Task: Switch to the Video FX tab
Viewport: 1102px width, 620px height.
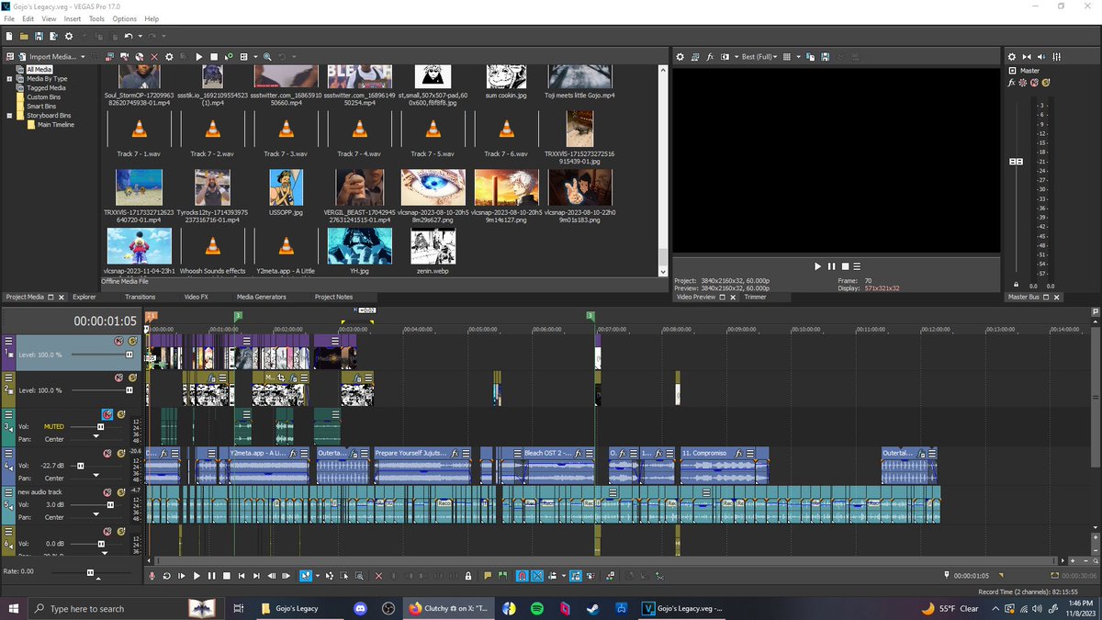Action: [196, 297]
